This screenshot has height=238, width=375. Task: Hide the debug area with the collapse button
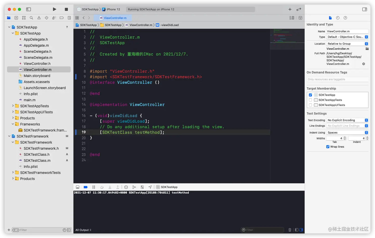pyautogui.click(x=78, y=187)
